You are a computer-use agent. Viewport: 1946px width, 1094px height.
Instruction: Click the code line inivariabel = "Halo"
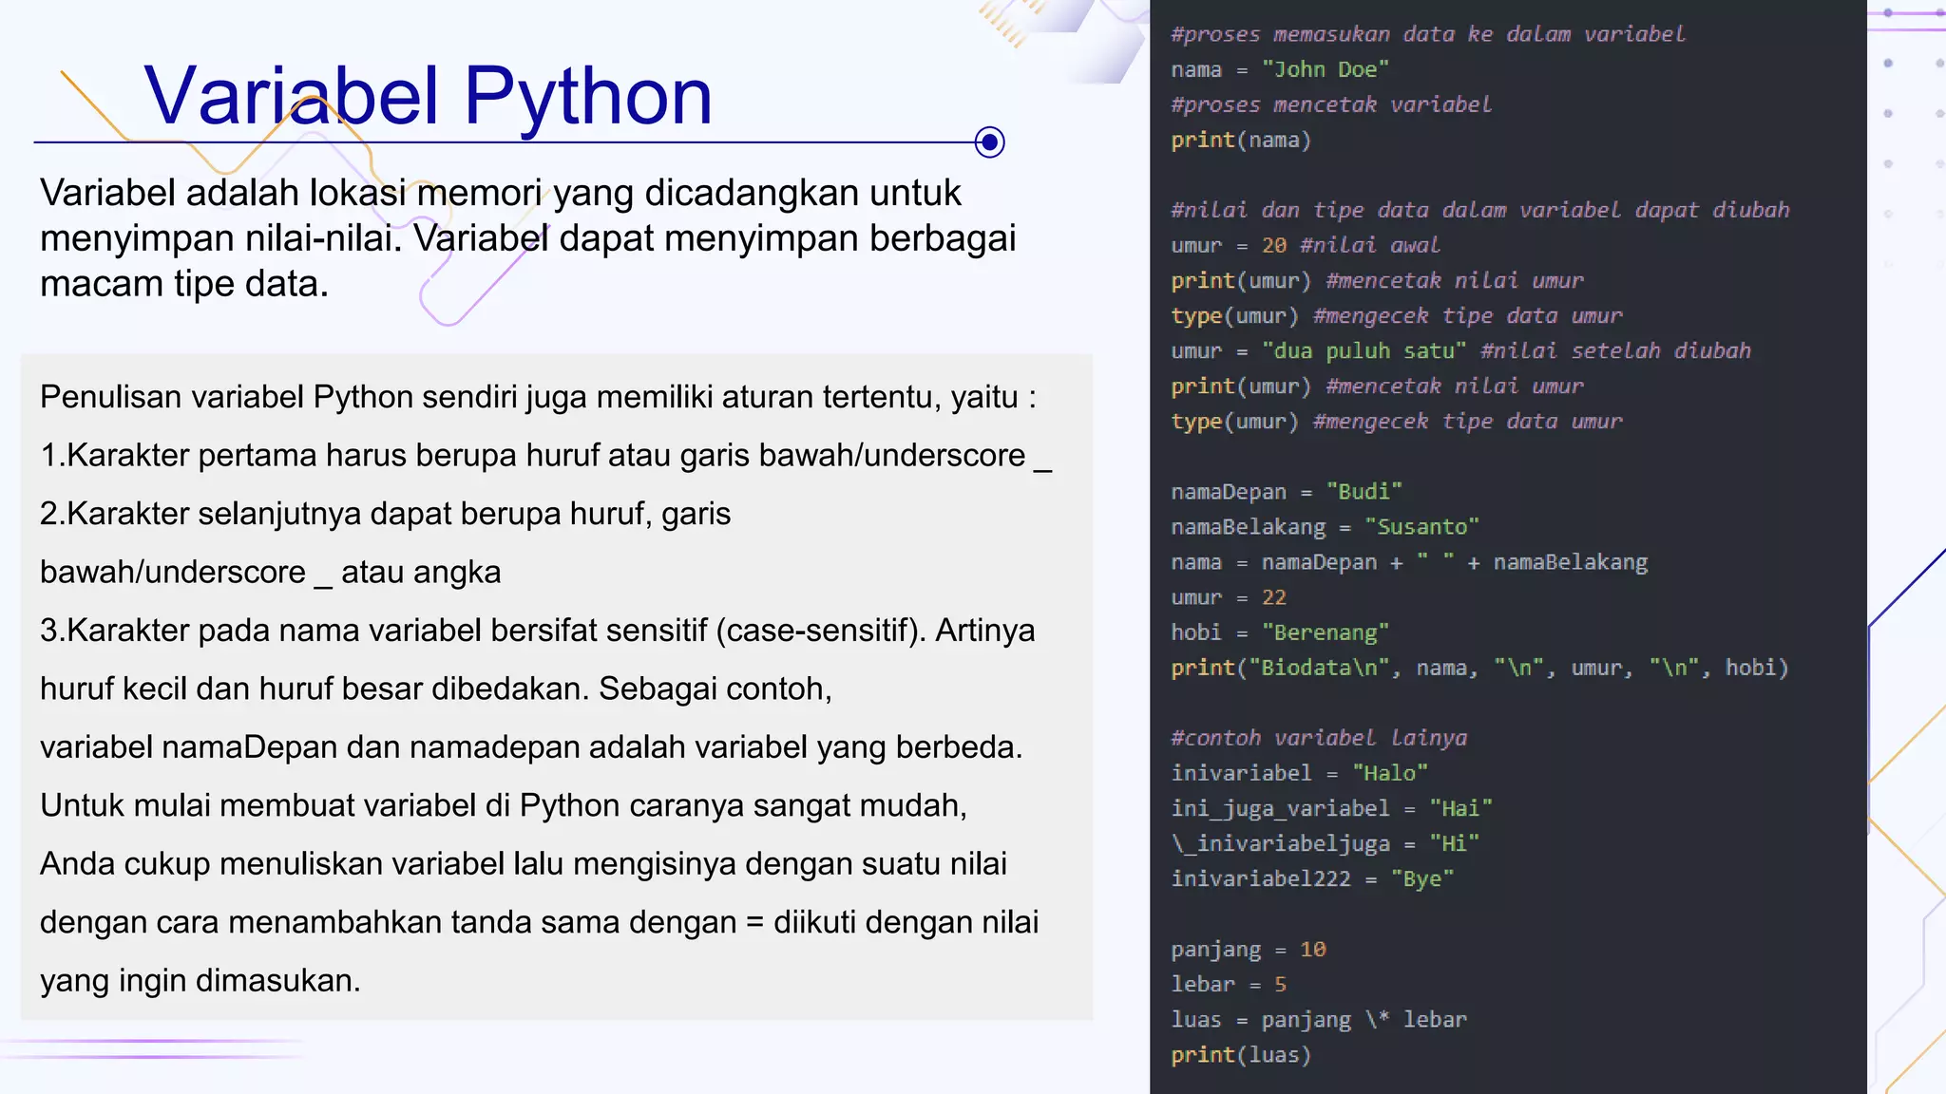pyautogui.click(x=1300, y=773)
